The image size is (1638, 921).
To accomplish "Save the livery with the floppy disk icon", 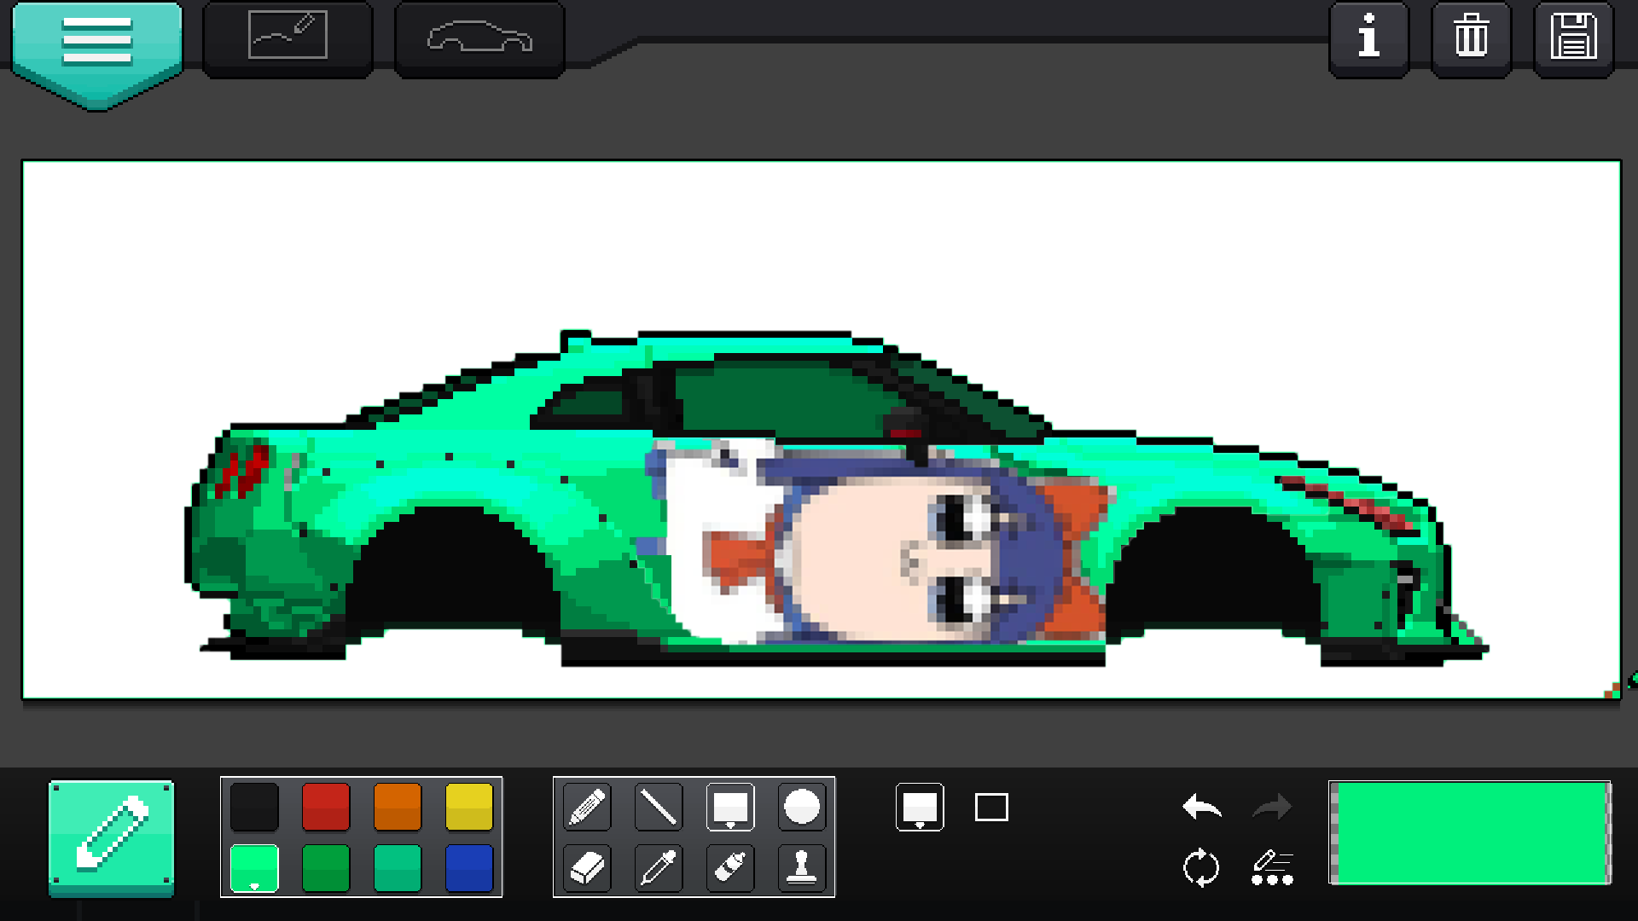I will pyautogui.click(x=1573, y=38).
